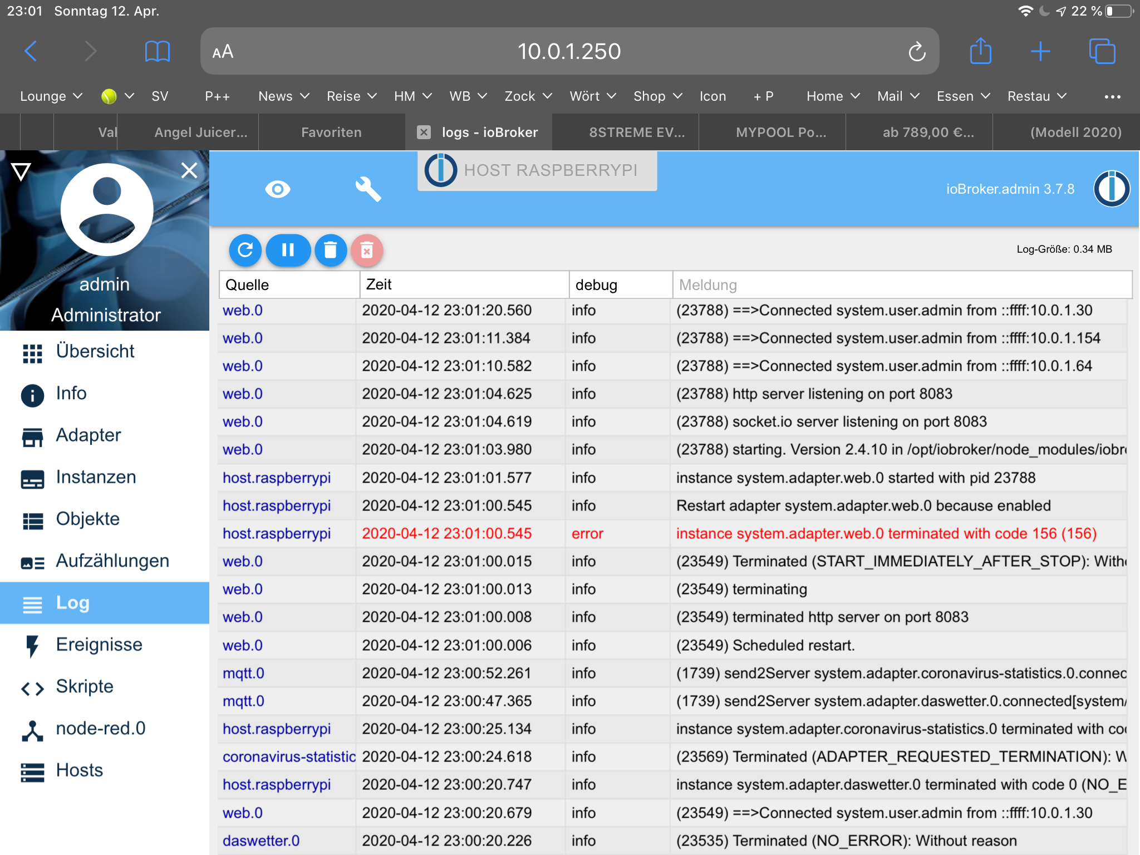Viewport: 1140px width, 855px height.
Task: Pause the log output
Action: (288, 250)
